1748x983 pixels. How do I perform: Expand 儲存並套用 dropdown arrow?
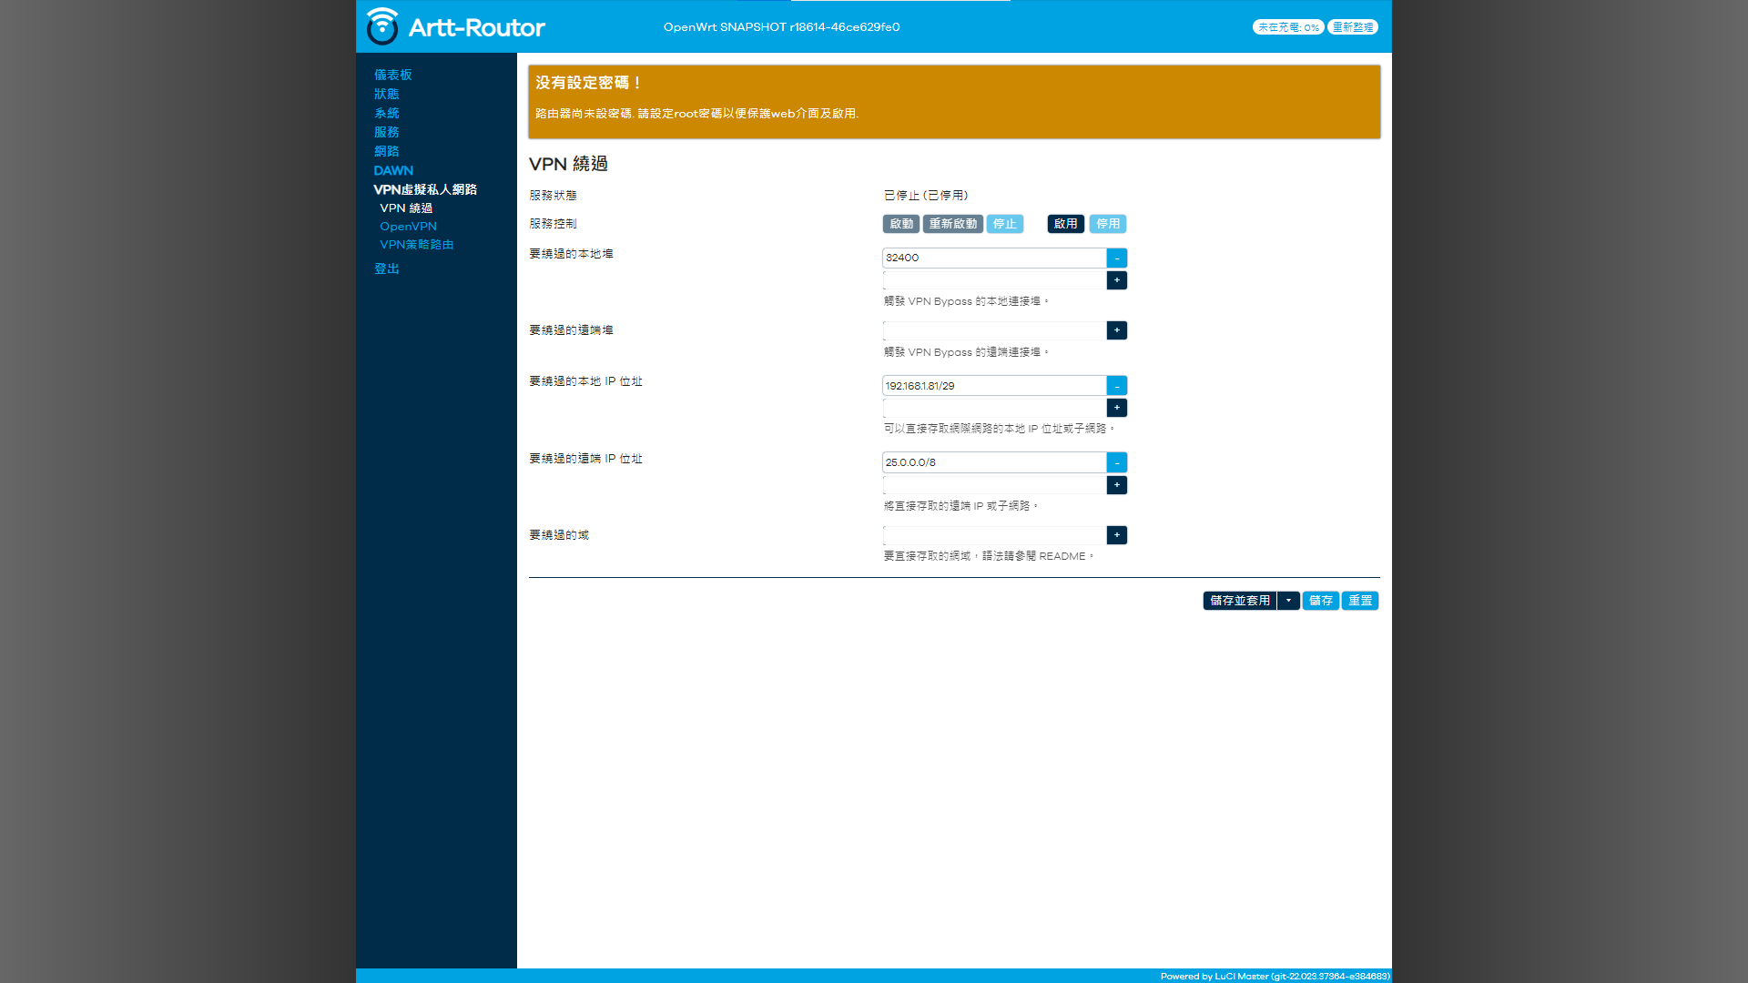click(1288, 601)
